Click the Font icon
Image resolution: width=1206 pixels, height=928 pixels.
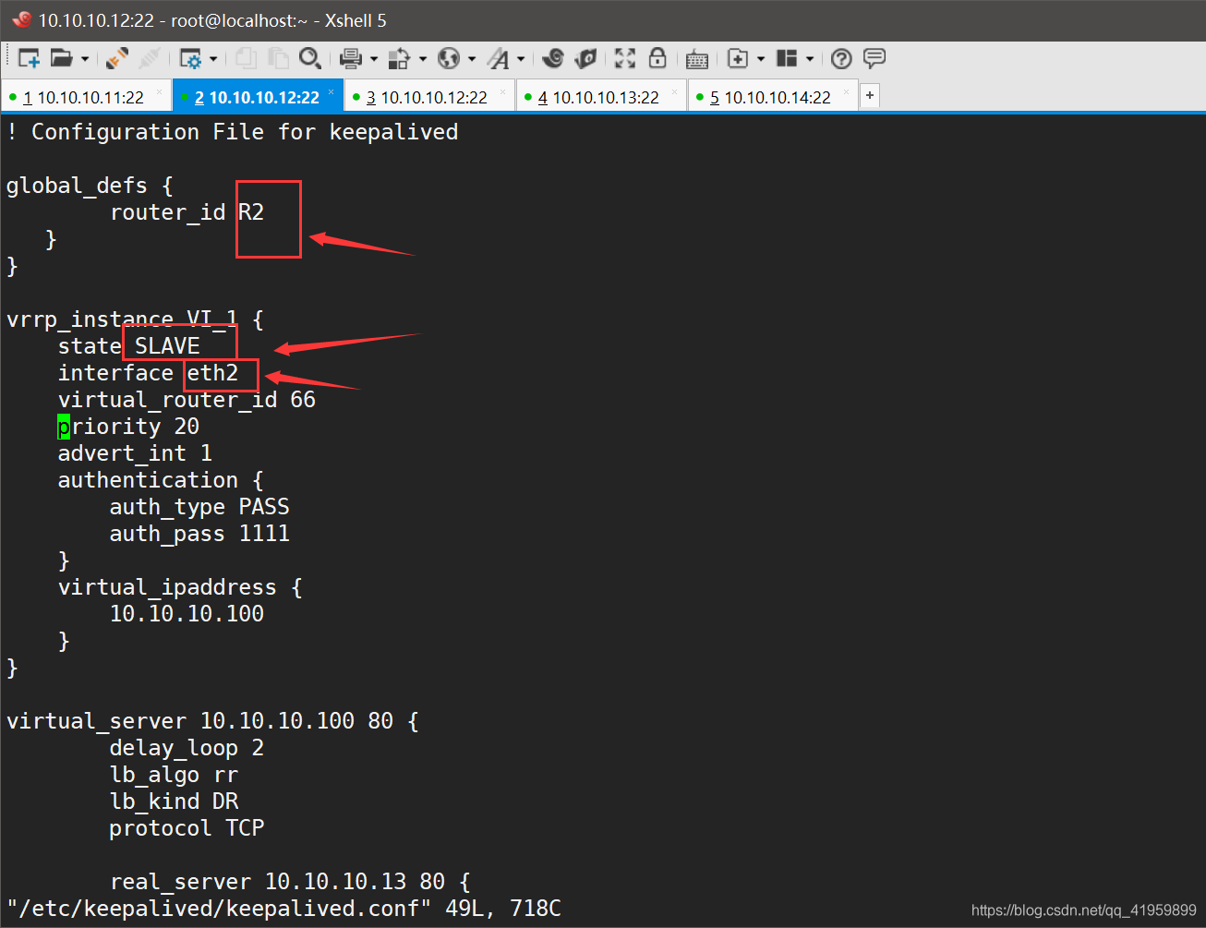499,58
